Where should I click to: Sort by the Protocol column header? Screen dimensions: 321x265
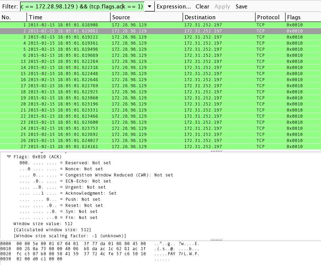[270, 17]
